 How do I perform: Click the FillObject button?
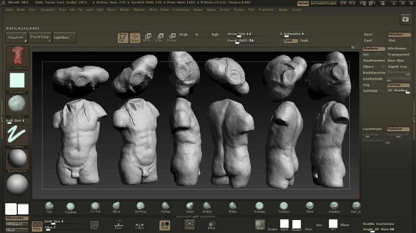pyautogui.click(x=17, y=224)
